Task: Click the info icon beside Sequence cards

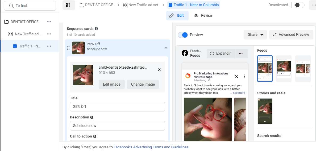Action: [x=96, y=29]
